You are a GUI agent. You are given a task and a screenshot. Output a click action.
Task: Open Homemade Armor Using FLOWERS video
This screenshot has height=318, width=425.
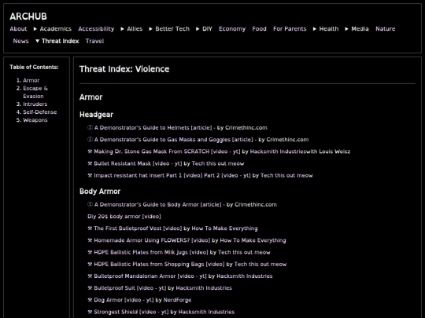click(152, 240)
